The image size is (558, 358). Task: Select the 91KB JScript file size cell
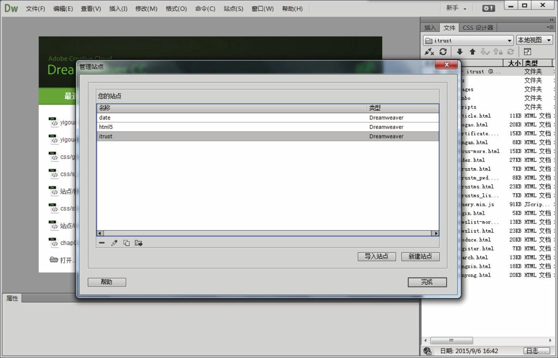click(515, 204)
